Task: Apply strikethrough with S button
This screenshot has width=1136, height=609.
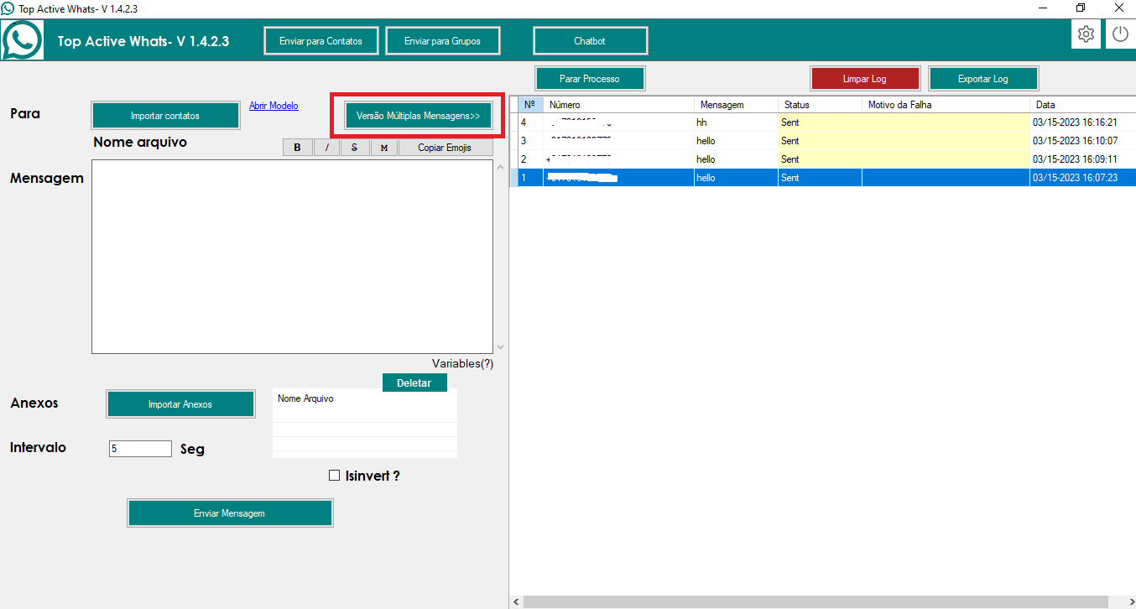Action: click(x=355, y=148)
